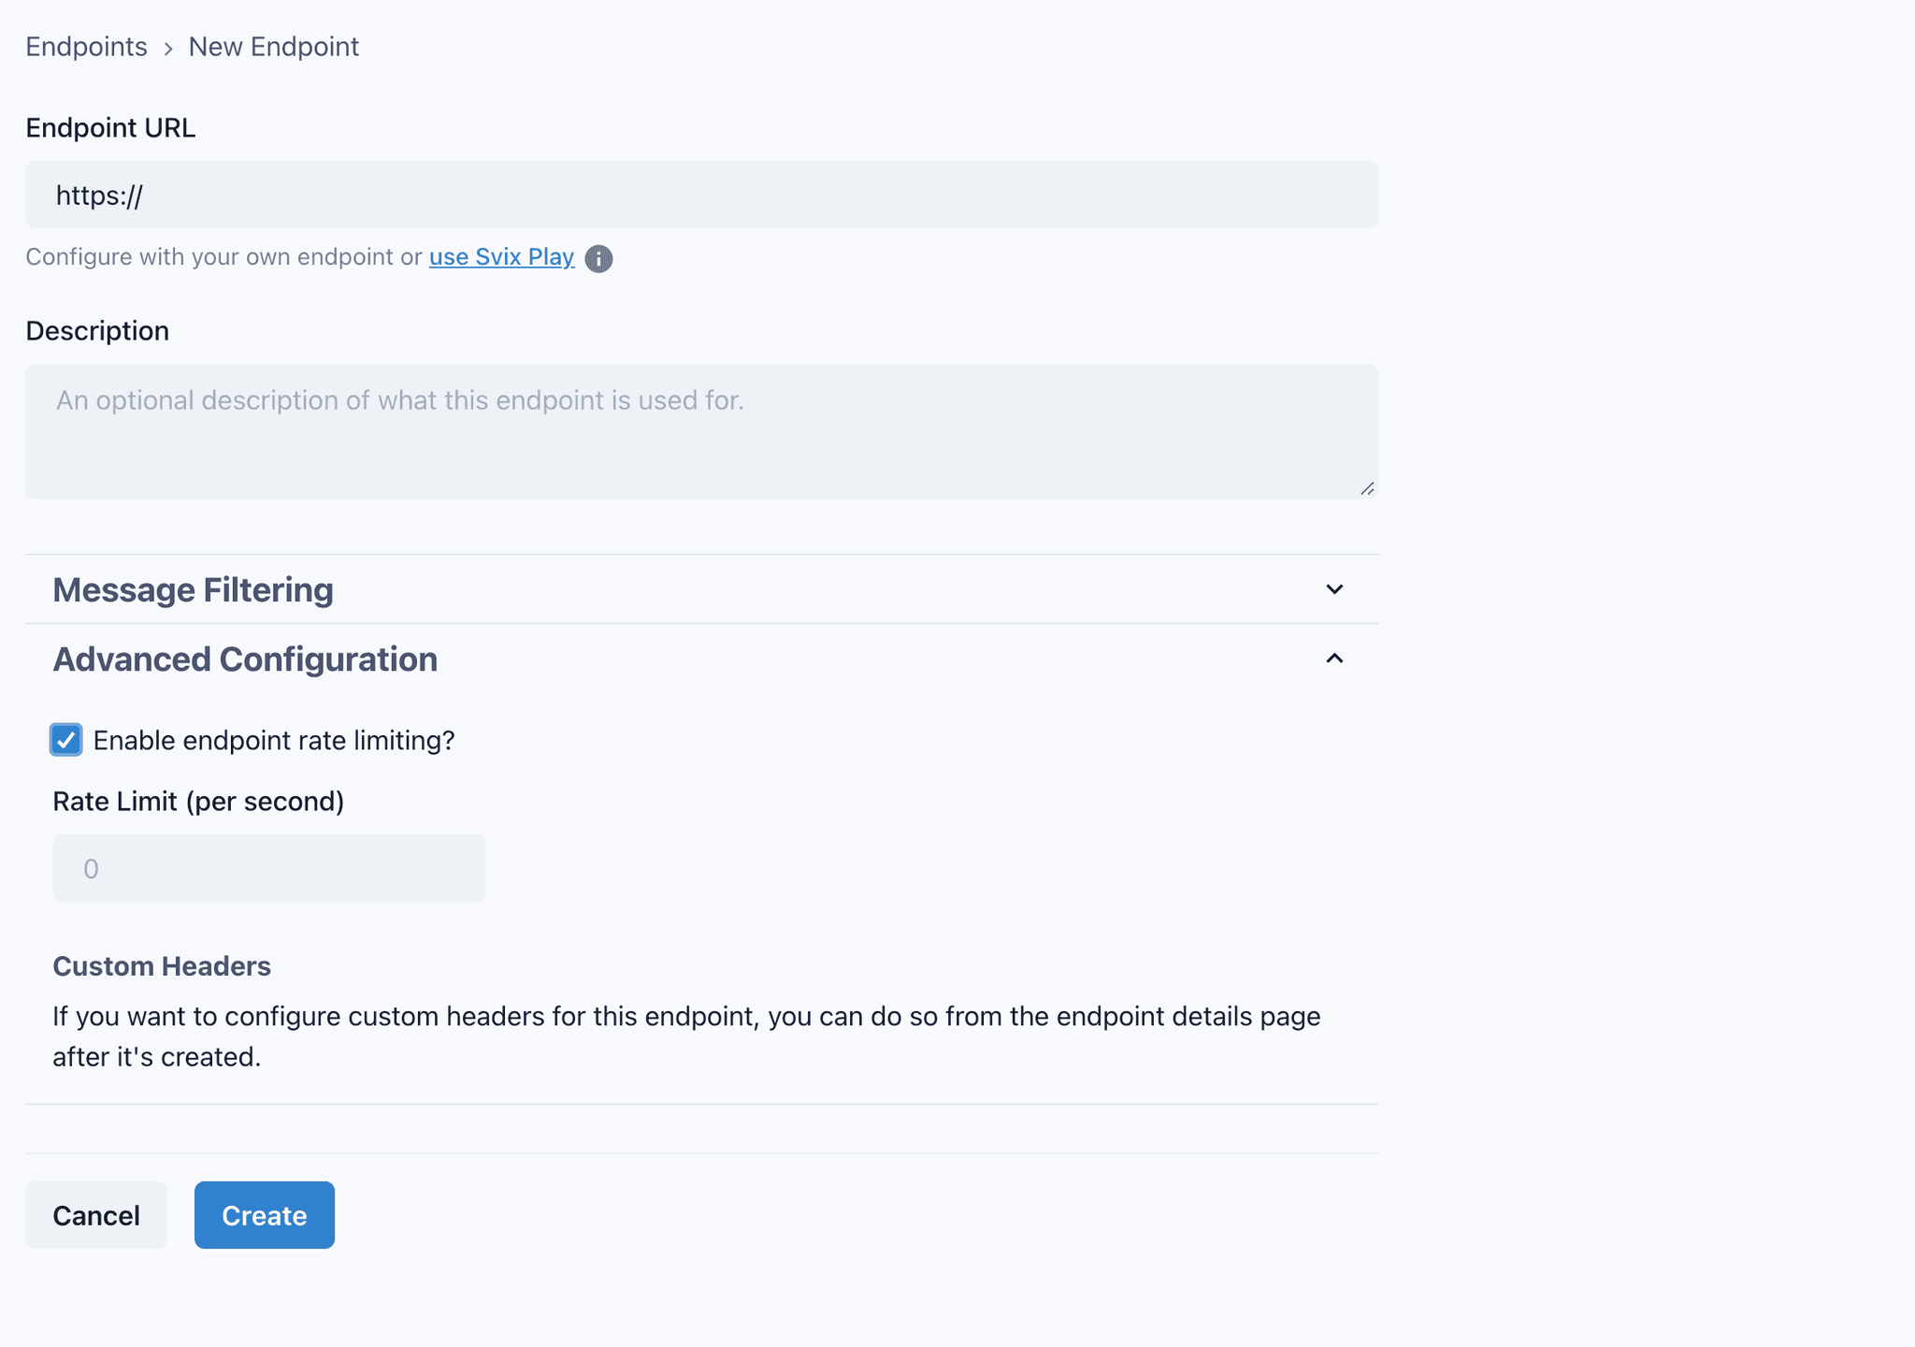Click the breadcrumb separator arrow
The height and width of the screenshot is (1347, 1915).
pos(168,49)
